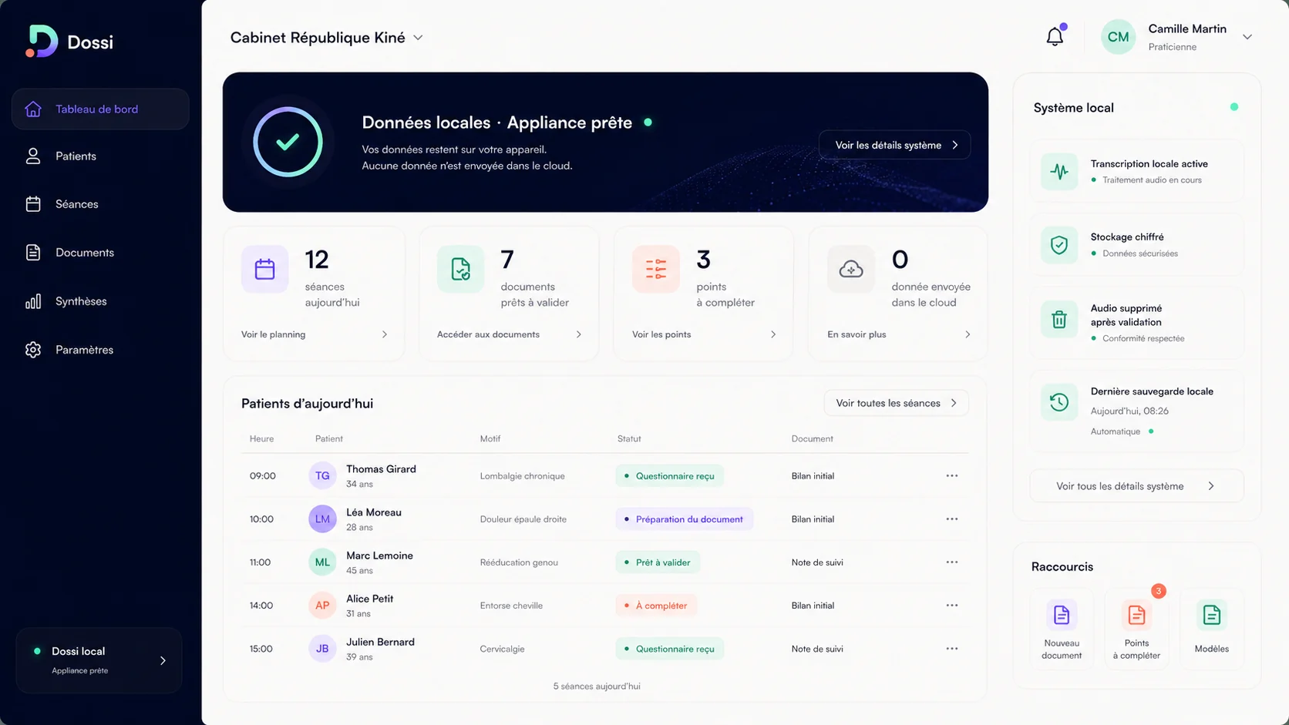This screenshot has height=725, width=1289.
Task: Click Voir les détails système button
Action: 895,145
